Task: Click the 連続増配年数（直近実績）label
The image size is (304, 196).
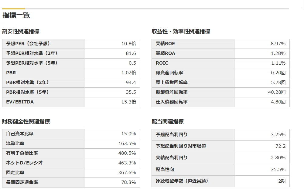Action: click(182, 181)
